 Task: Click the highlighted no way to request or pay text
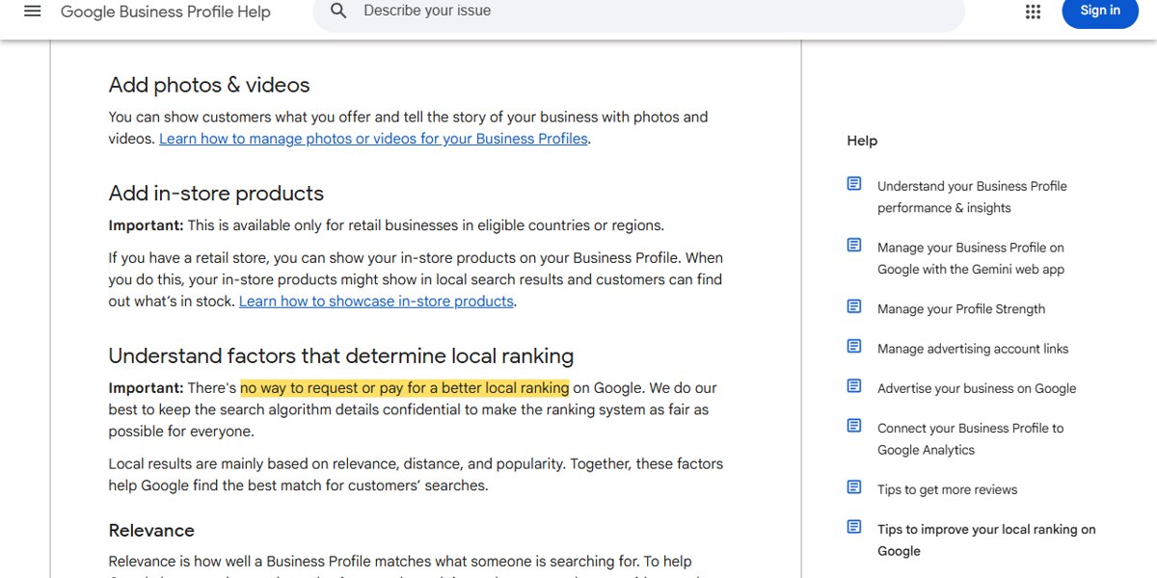405,388
